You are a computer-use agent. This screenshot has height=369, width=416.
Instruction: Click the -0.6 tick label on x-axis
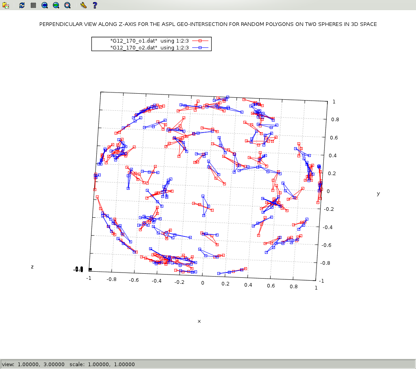[x=134, y=280]
